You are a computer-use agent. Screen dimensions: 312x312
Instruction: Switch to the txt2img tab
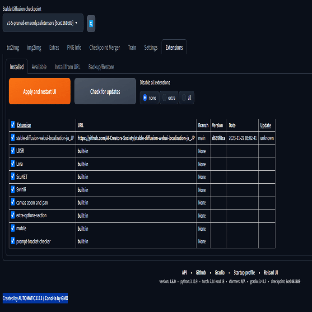(x=13, y=47)
